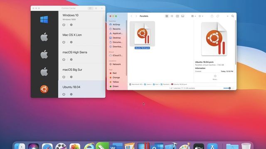Open Trash from the Dock
The height and width of the screenshot is (149, 266).
pyautogui.click(x=246, y=147)
